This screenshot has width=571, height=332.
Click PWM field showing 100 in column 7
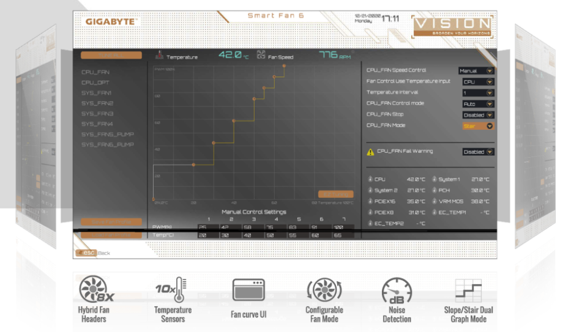pos(343,227)
